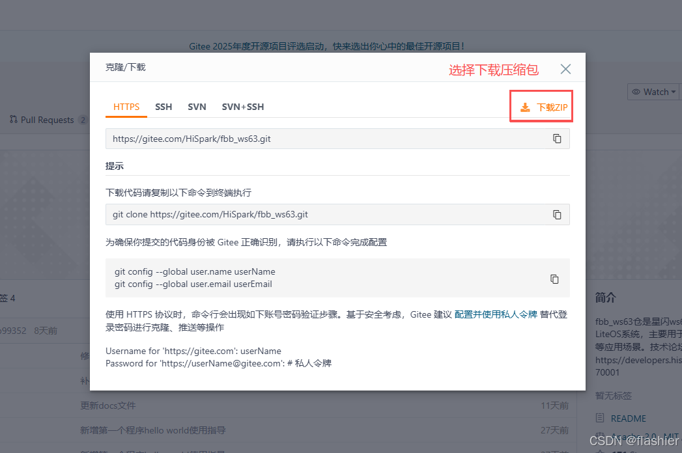Click the 8天前 commit time
Viewport: 682px width, 453px height.
pos(46,331)
